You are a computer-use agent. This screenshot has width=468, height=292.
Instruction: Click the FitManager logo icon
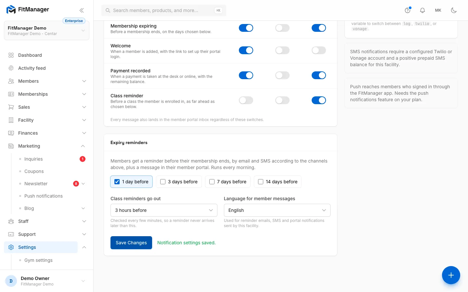coord(11,10)
